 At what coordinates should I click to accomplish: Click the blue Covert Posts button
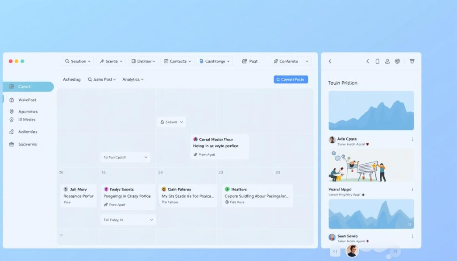point(291,79)
